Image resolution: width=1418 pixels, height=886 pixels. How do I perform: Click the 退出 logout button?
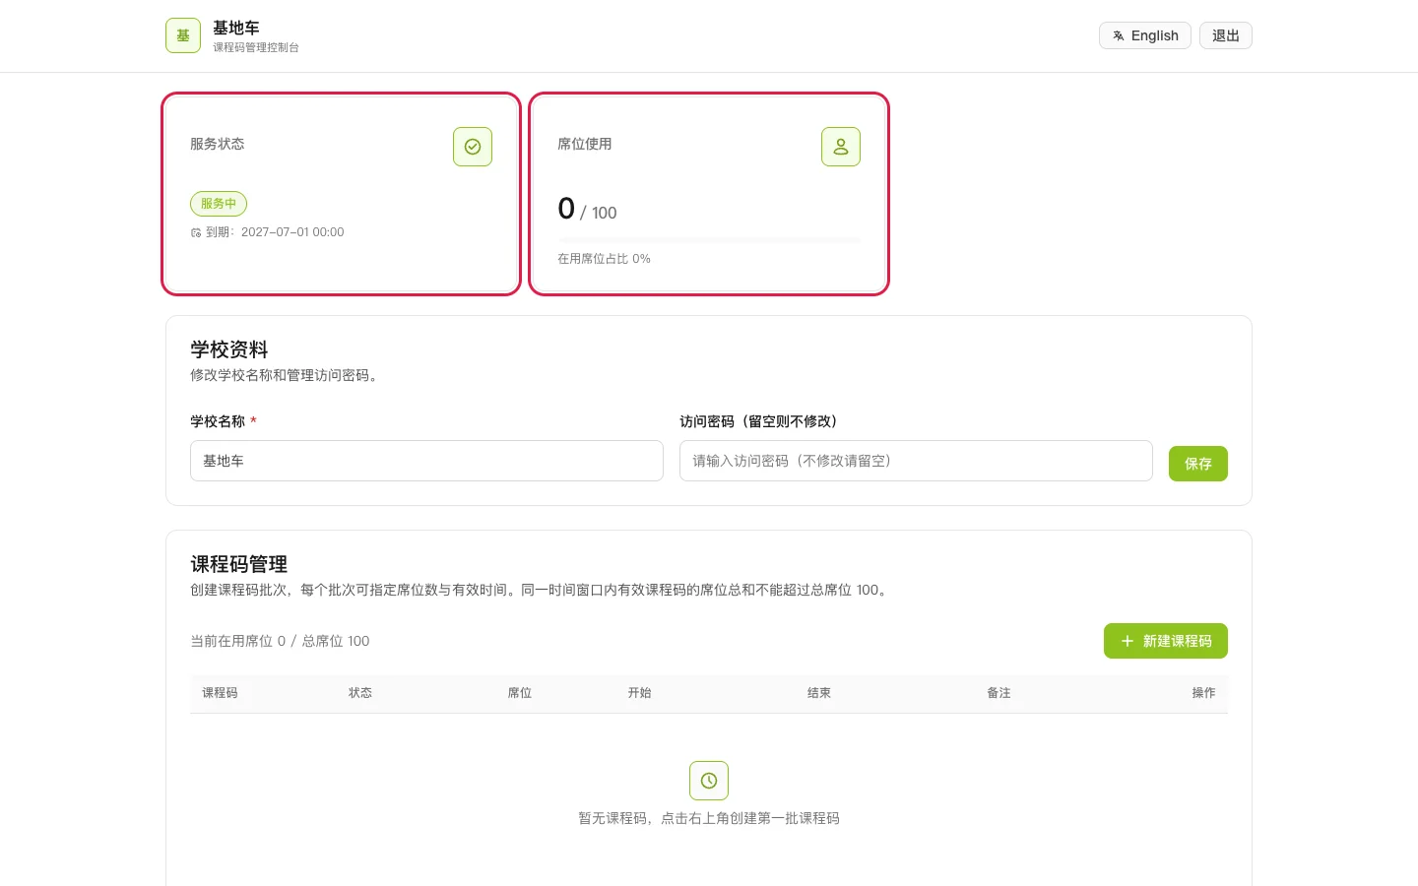1226,35
